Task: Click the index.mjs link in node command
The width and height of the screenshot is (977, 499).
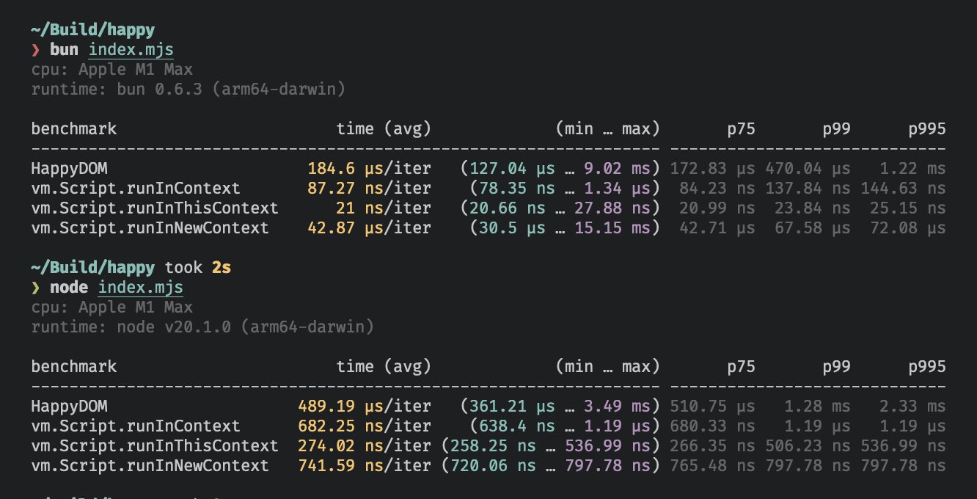Action: (139, 287)
